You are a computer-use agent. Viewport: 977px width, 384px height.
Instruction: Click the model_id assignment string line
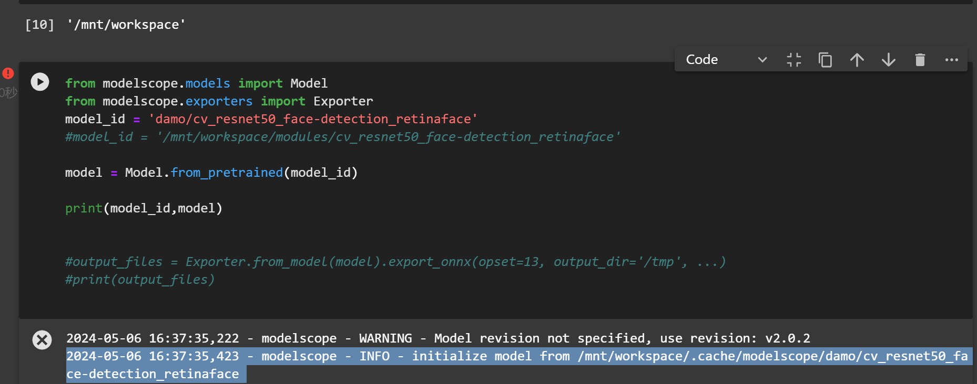(x=271, y=119)
